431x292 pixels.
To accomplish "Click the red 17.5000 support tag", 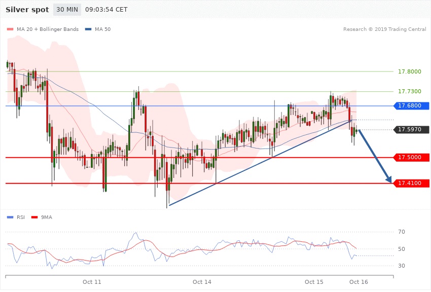I will pyautogui.click(x=411, y=158).
